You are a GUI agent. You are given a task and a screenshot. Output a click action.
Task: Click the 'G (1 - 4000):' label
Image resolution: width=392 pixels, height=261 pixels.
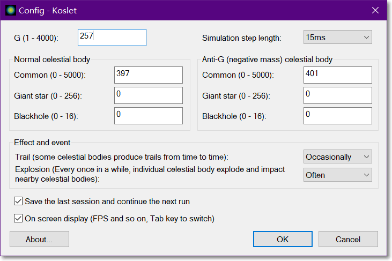(36, 38)
